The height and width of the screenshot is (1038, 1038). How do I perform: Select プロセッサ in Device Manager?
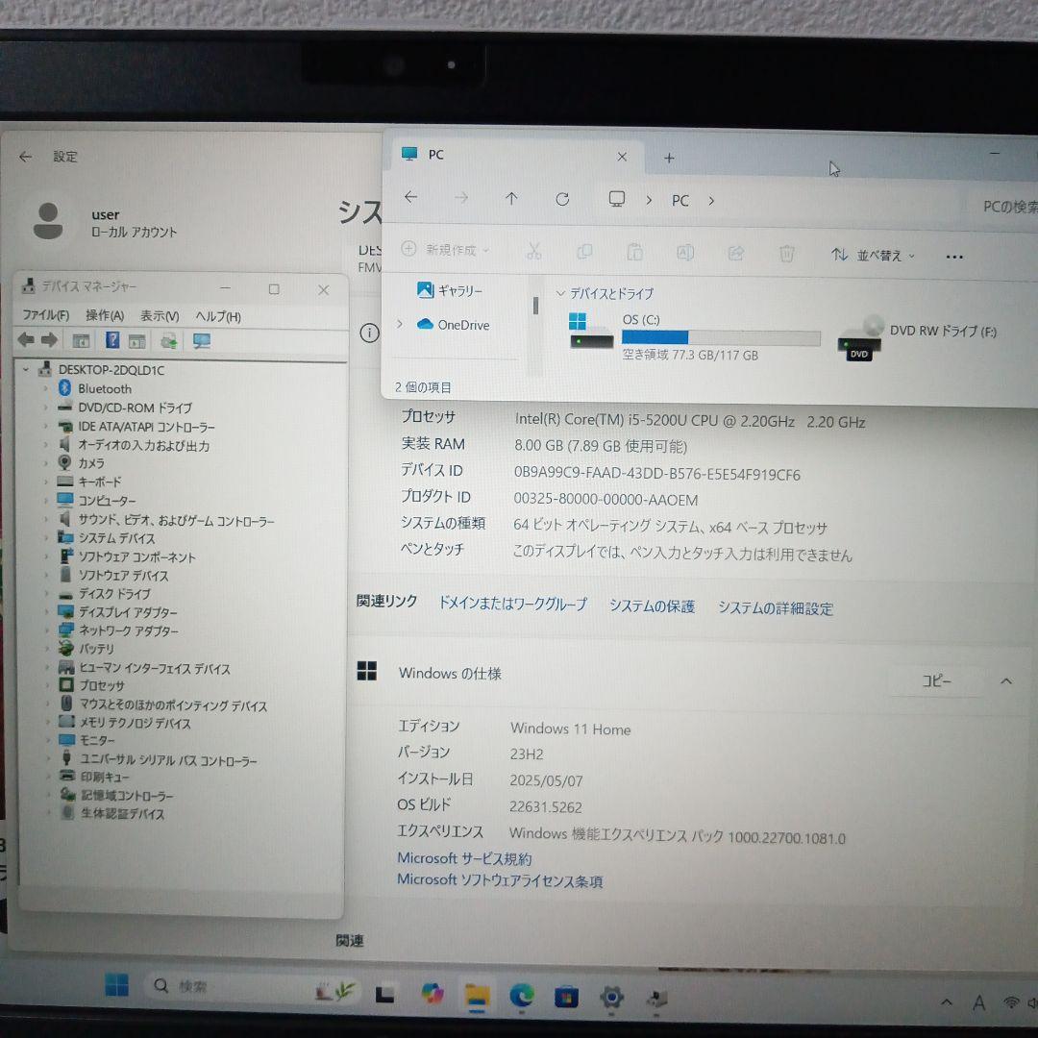point(101,685)
